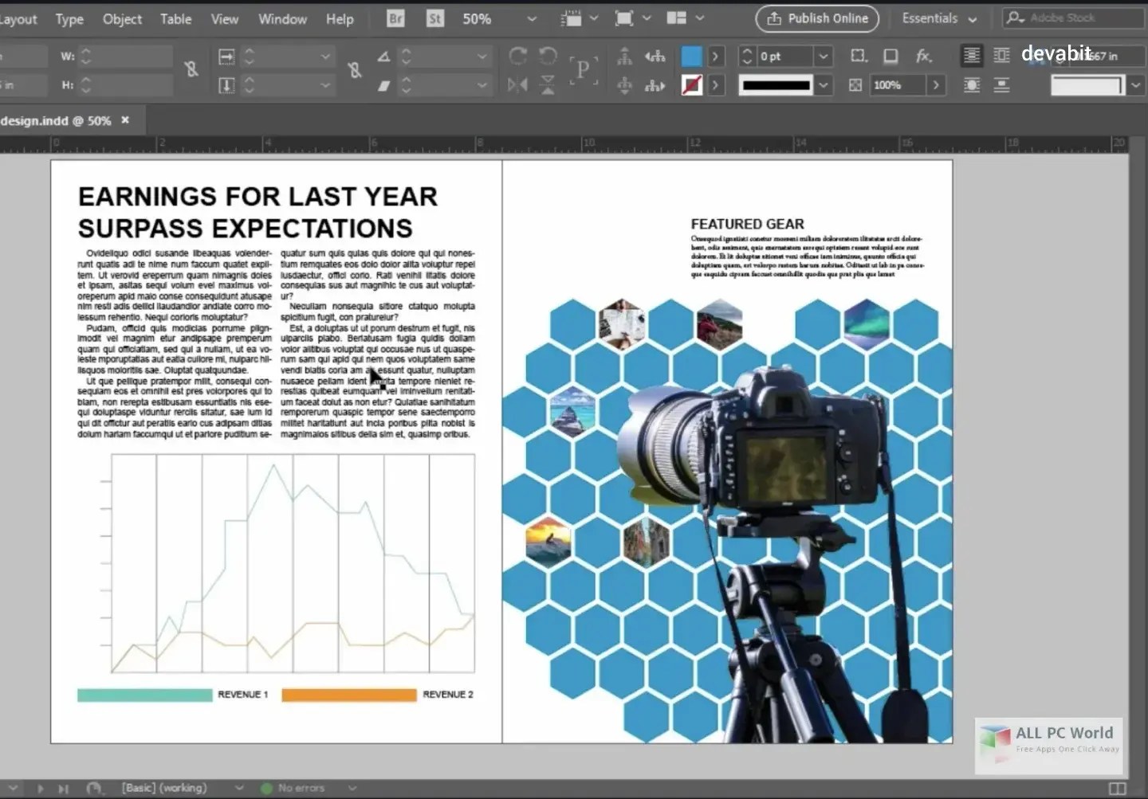Select the Rotate 90° Clockwise icon
The image size is (1148, 799).
coord(517,56)
